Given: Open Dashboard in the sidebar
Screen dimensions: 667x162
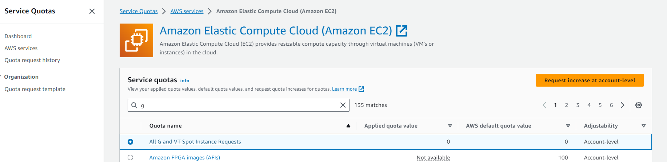Looking at the screenshot, I should tap(18, 36).
